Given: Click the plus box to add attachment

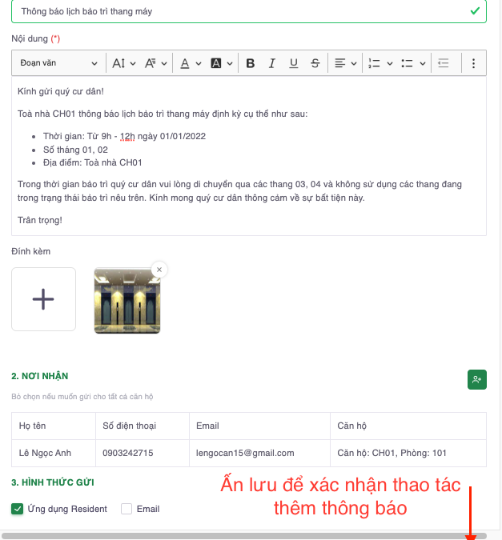Looking at the screenshot, I should [x=43, y=299].
